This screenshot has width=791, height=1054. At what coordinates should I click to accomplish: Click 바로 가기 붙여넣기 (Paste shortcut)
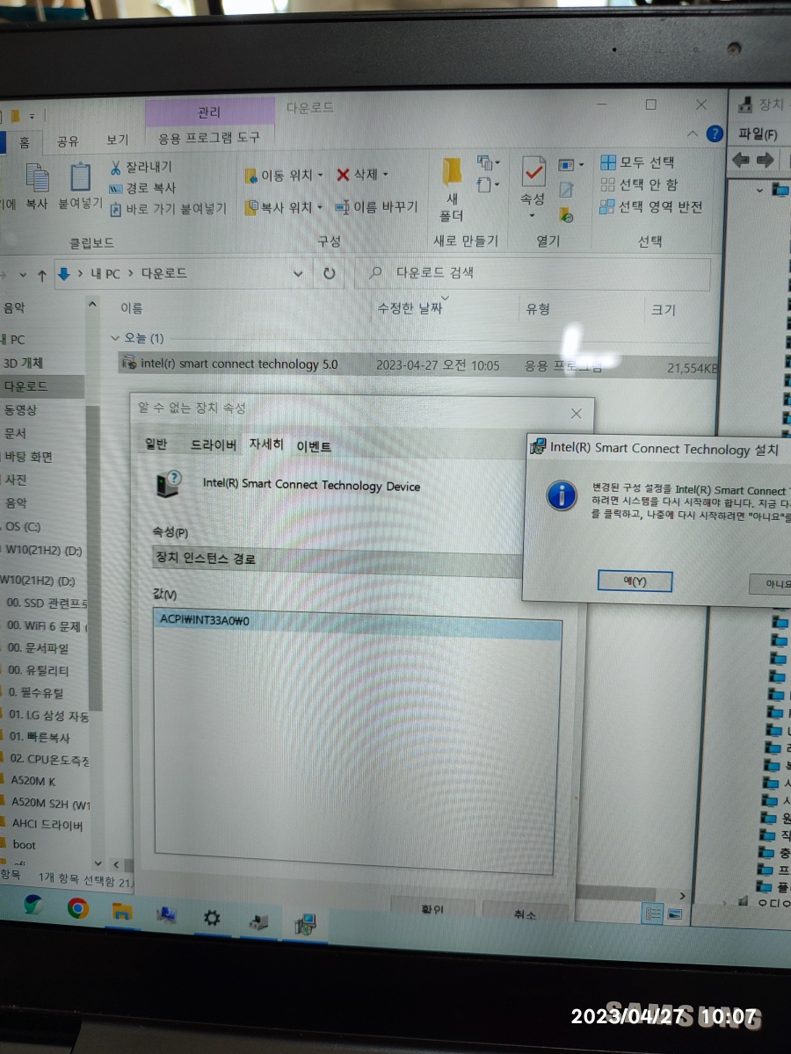click(167, 209)
